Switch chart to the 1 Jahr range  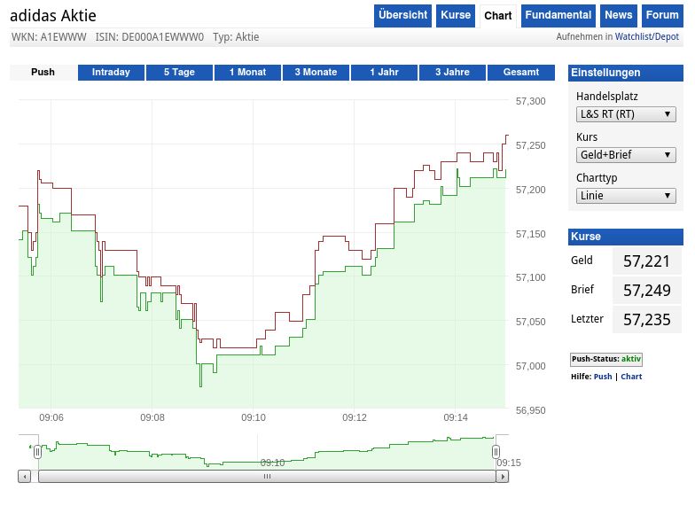point(383,73)
